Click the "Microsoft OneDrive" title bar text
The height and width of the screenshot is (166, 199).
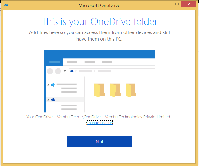99,6
